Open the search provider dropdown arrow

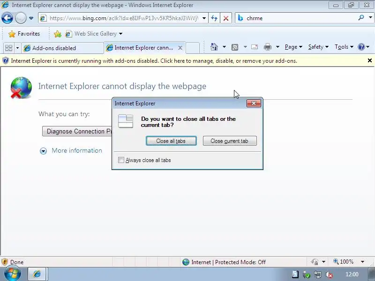370,18
